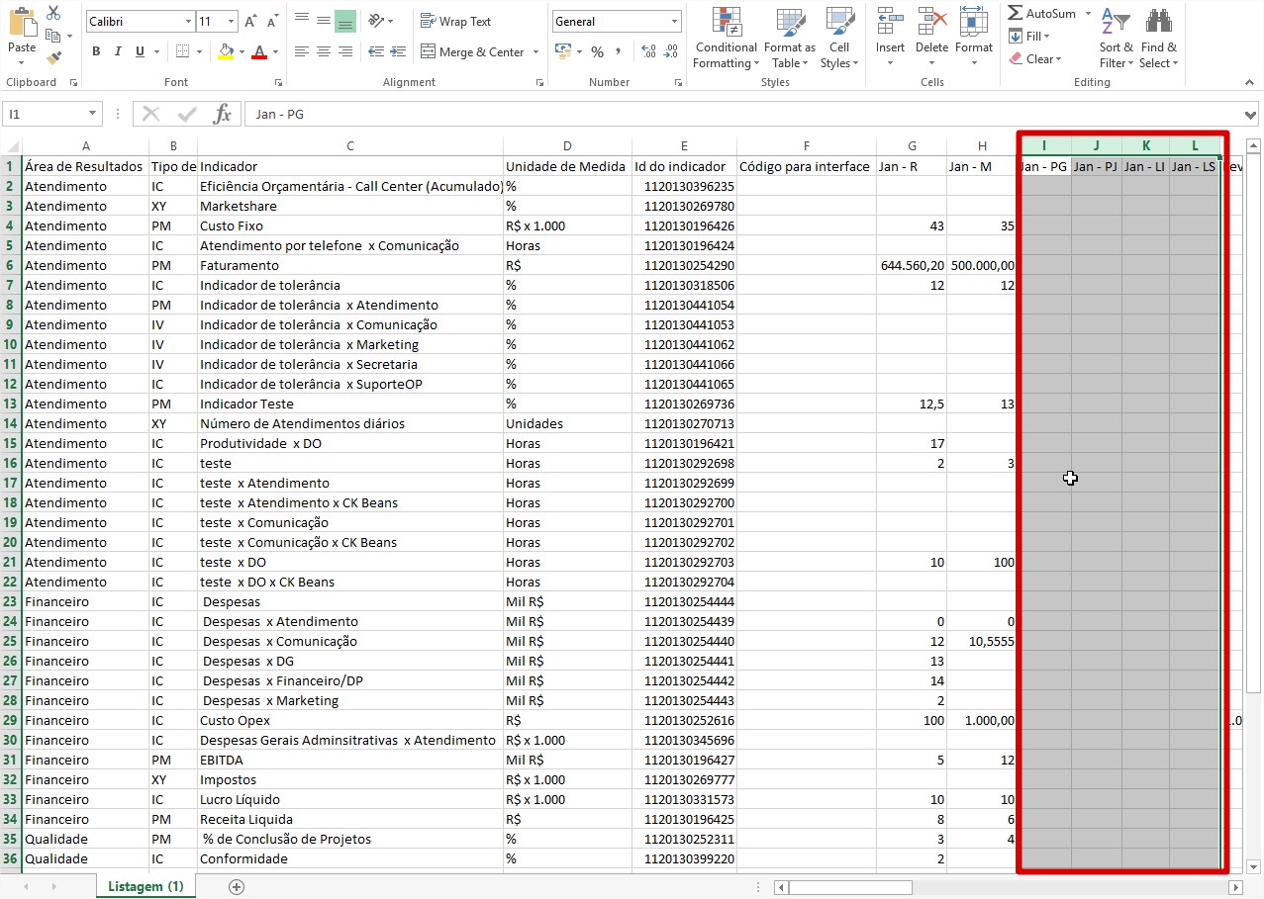
Task: Click the Delete cells icon
Action: point(931,22)
